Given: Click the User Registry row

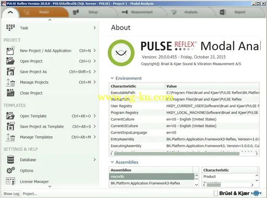Looking at the screenshot, I should tap(184, 106).
